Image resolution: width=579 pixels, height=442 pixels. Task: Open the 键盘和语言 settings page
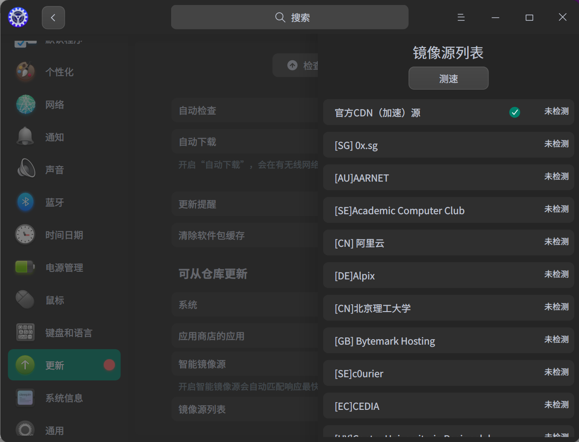[x=64, y=333]
